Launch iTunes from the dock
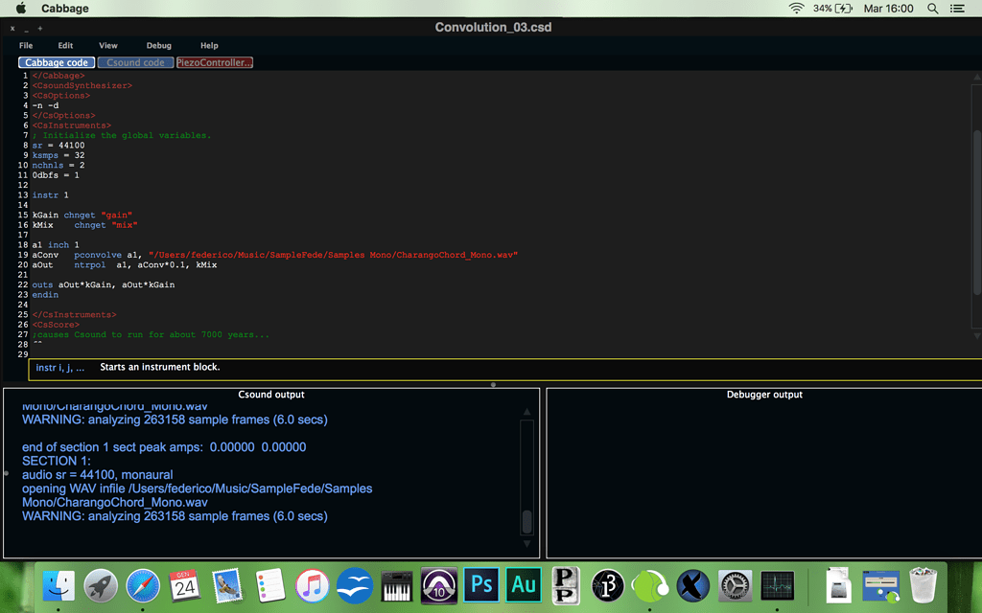Viewport: 982px width, 613px height. 312,585
